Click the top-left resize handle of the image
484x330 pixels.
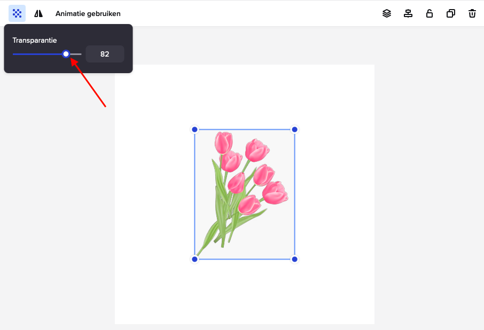[x=194, y=130]
